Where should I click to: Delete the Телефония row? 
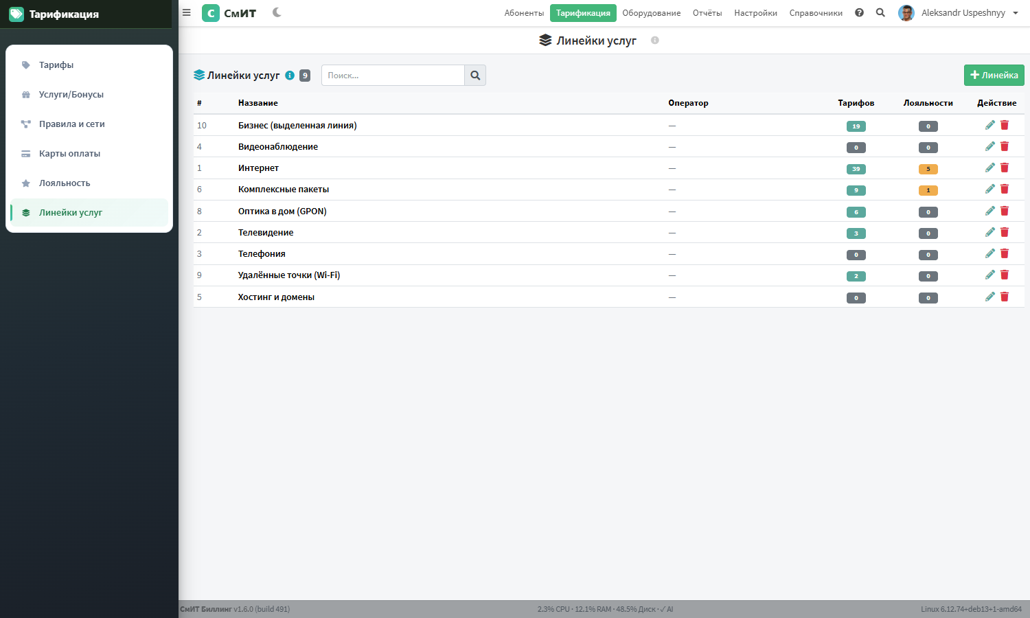pos(1005,253)
